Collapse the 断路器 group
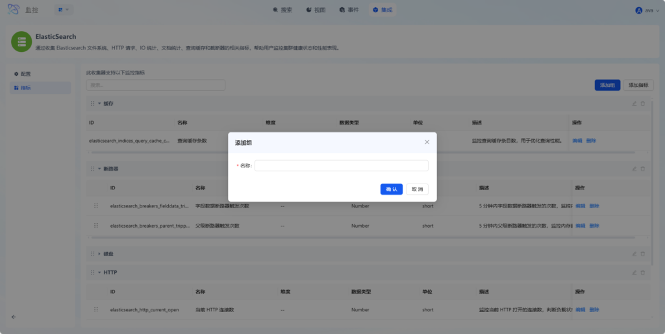The image size is (665, 334). point(99,169)
